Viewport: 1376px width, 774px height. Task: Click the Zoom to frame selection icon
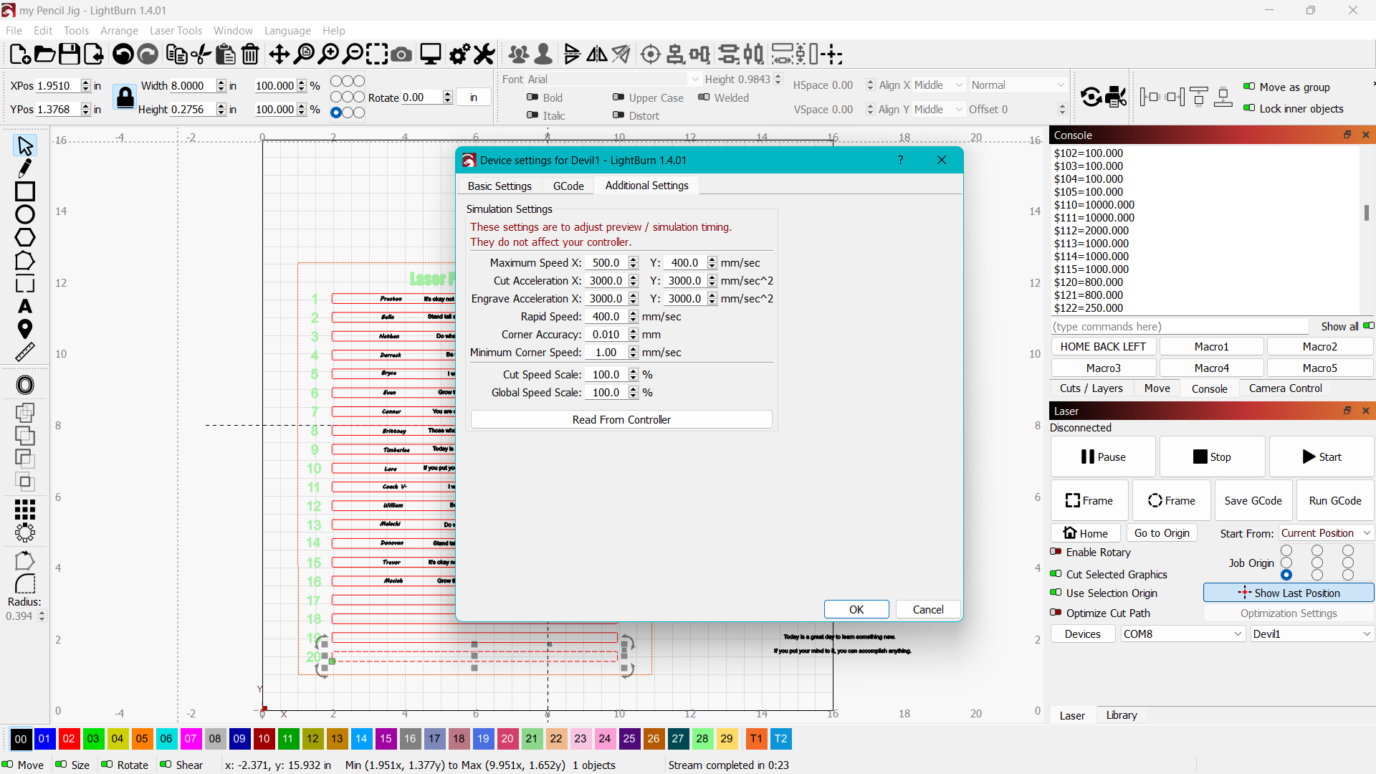click(377, 54)
